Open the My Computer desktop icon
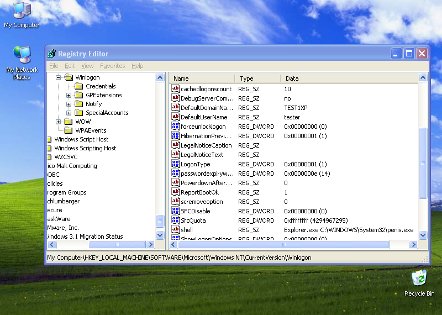442x315 pixels. coord(22,15)
